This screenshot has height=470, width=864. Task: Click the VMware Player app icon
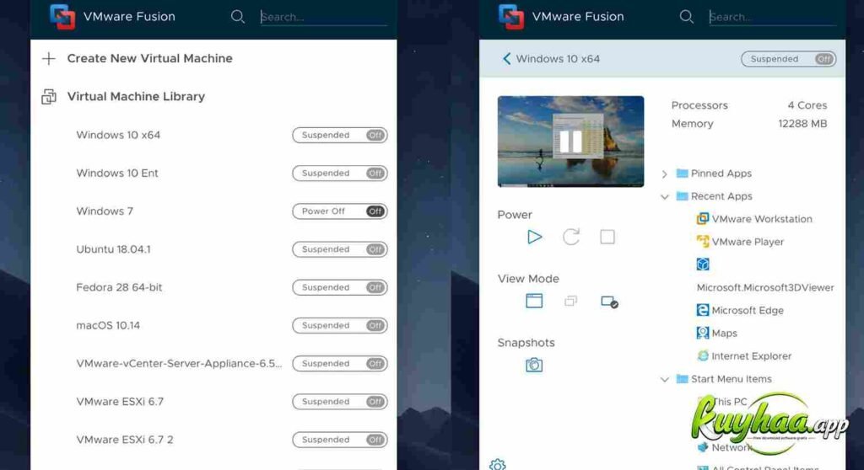pyautogui.click(x=703, y=241)
